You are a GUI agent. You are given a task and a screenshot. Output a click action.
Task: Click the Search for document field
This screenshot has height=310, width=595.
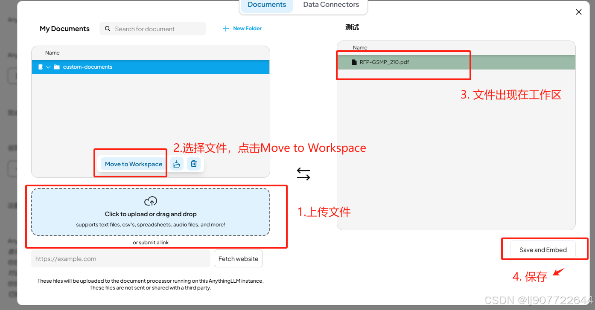point(153,29)
